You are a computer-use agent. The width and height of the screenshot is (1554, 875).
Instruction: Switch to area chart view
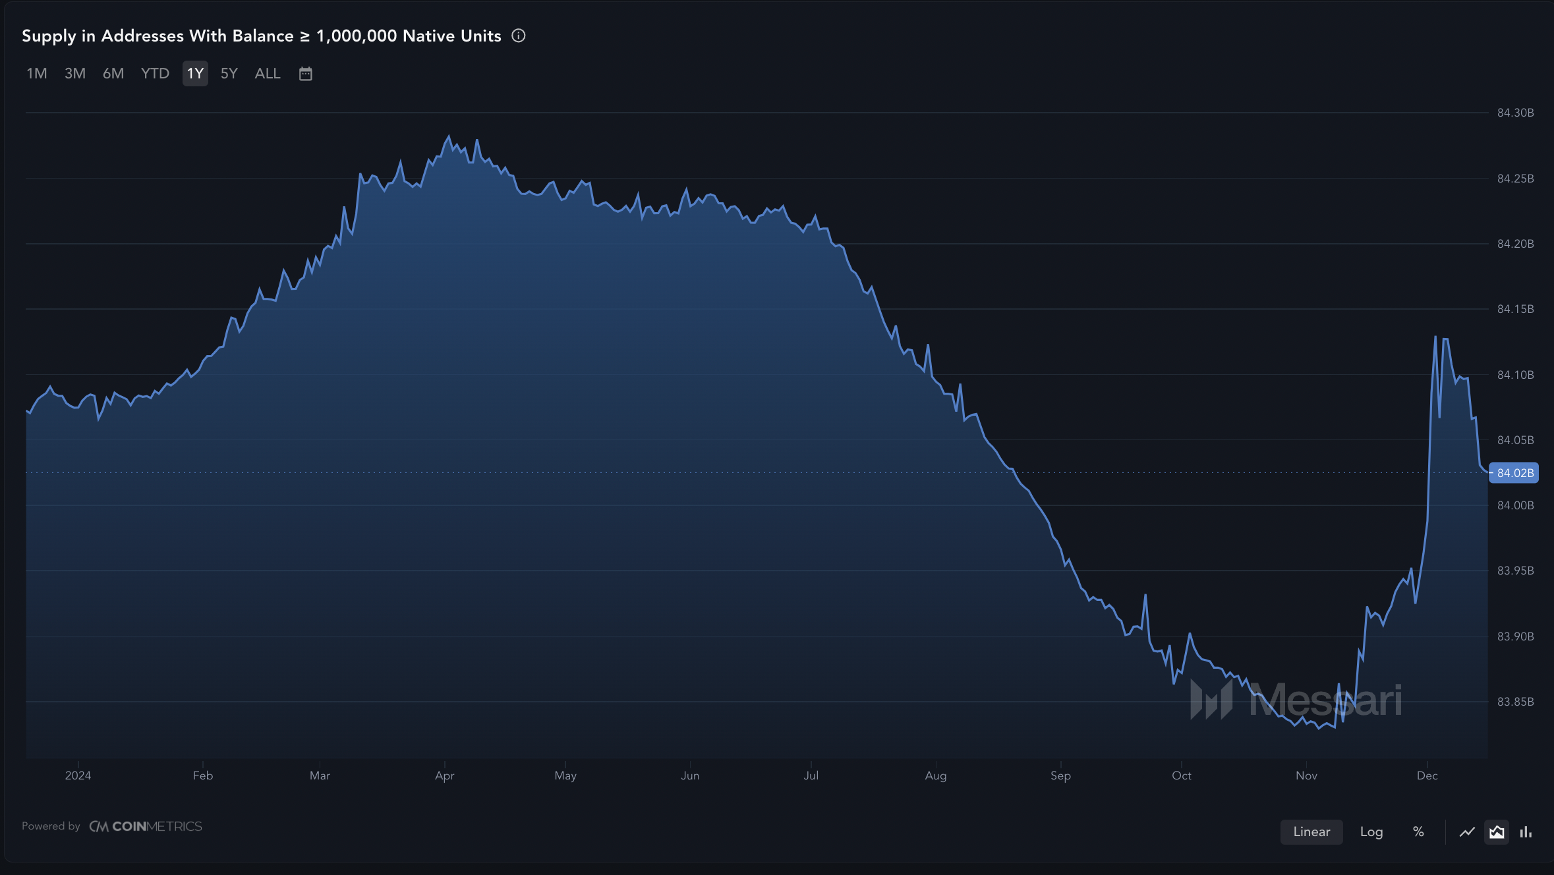pos(1497,832)
